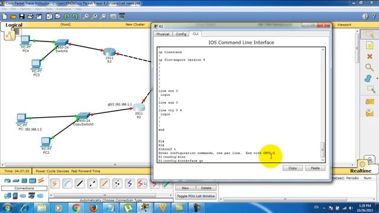
Task: Pick the Phone cable connection
Action: point(117,184)
